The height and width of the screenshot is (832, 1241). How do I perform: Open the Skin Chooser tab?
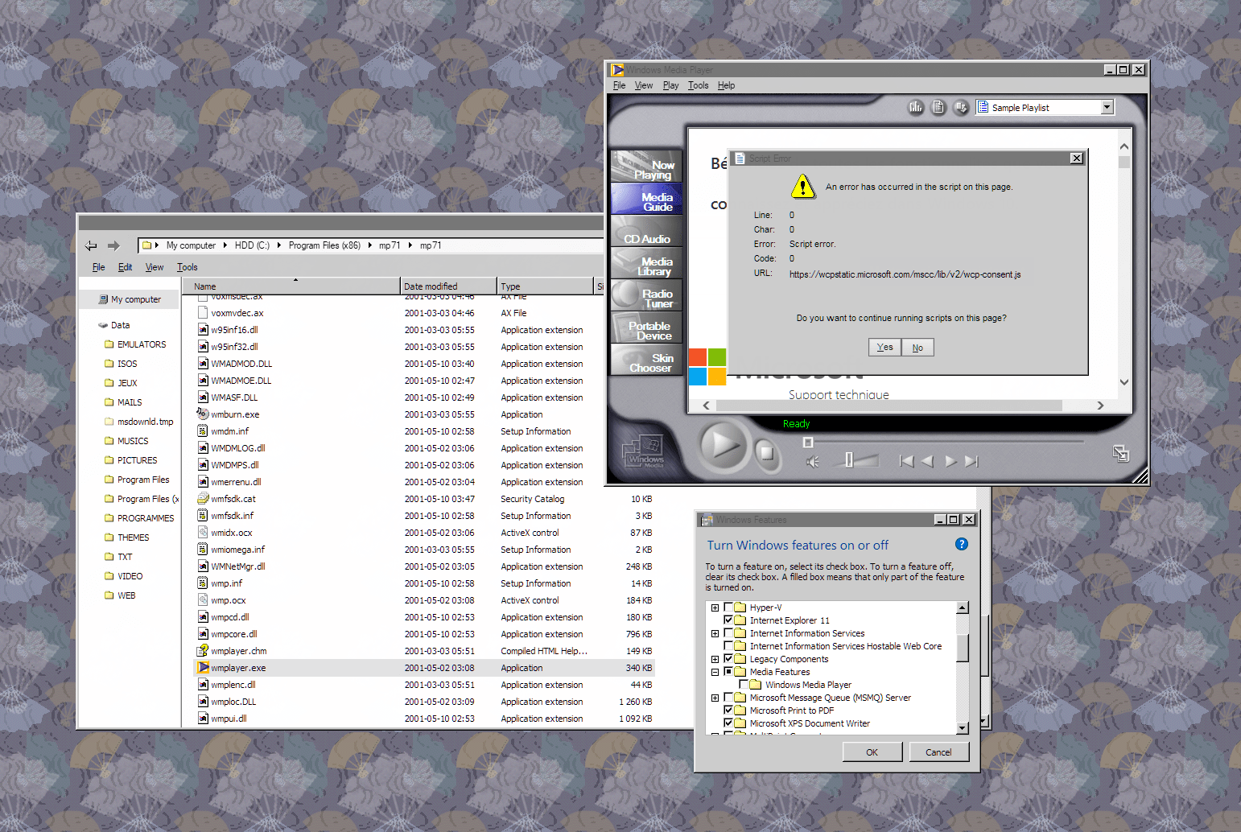pos(646,360)
